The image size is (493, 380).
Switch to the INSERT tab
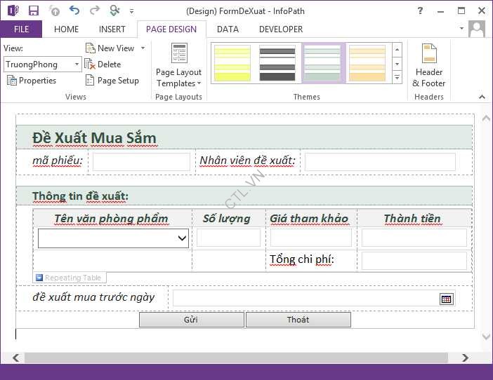(x=112, y=29)
